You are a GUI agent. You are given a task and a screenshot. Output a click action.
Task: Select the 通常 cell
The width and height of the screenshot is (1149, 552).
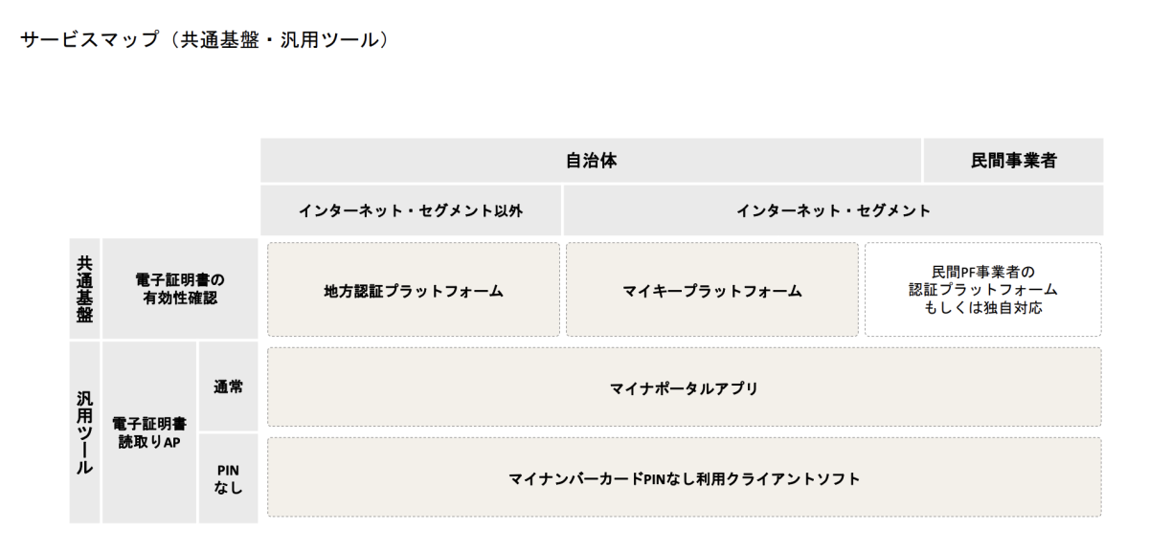[x=228, y=386]
